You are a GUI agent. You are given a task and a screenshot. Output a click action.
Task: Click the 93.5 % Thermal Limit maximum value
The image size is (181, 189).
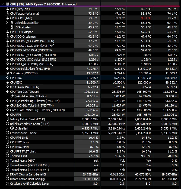[x=146, y=156]
